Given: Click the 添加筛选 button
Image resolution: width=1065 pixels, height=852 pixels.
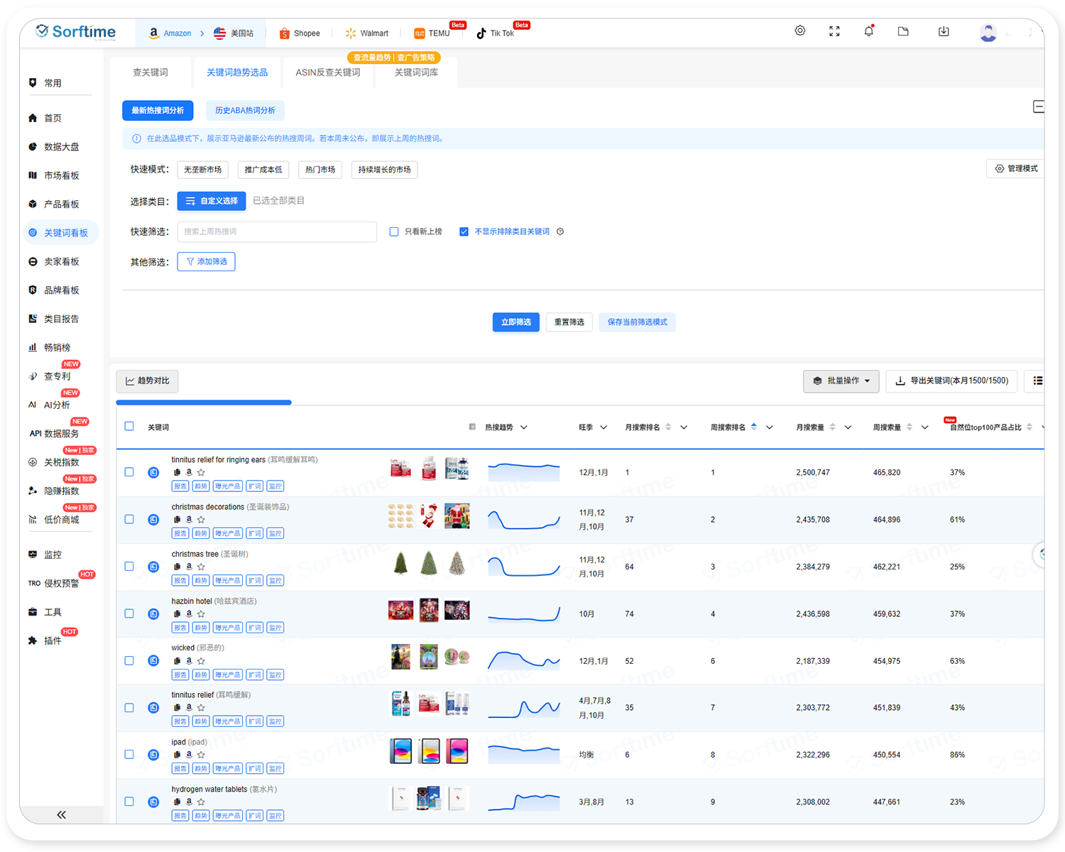Looking at the screenshot, I should coord(206,262).
